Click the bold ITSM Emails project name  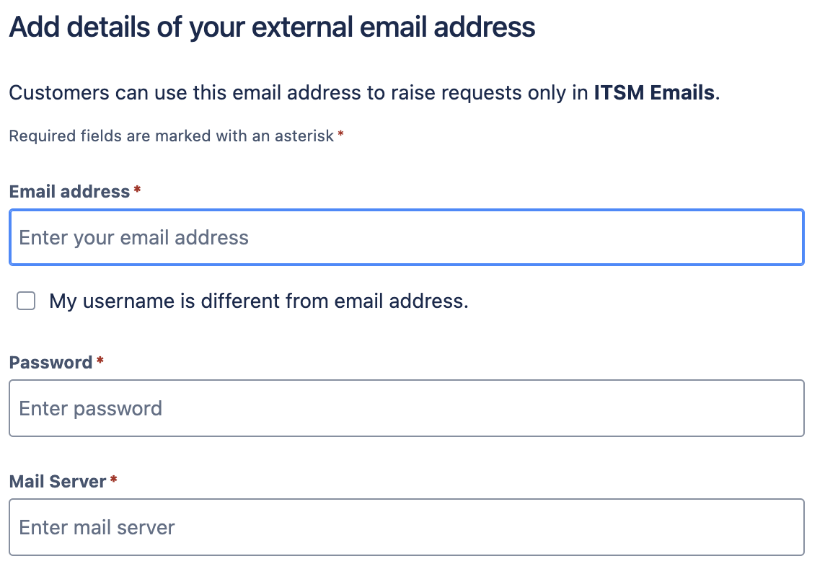pos(654,92)
